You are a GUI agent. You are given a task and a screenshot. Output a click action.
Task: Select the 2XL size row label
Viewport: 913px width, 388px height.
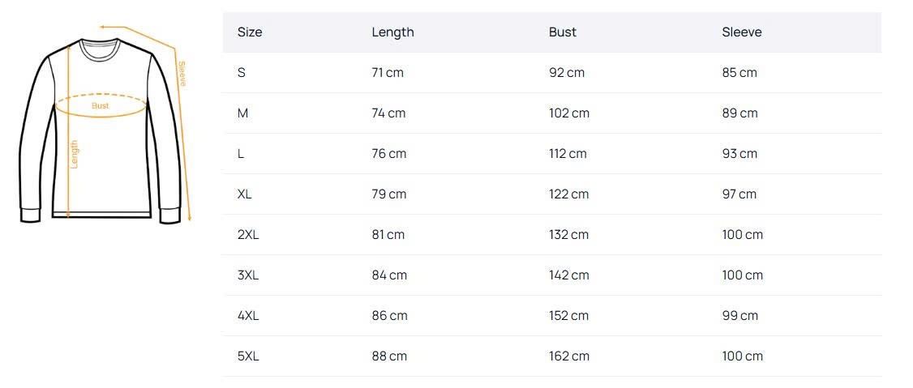tap(247, 235)
